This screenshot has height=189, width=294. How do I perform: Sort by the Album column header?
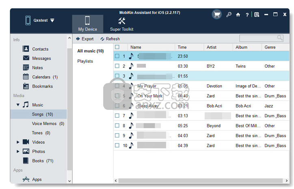pos(247,47)
